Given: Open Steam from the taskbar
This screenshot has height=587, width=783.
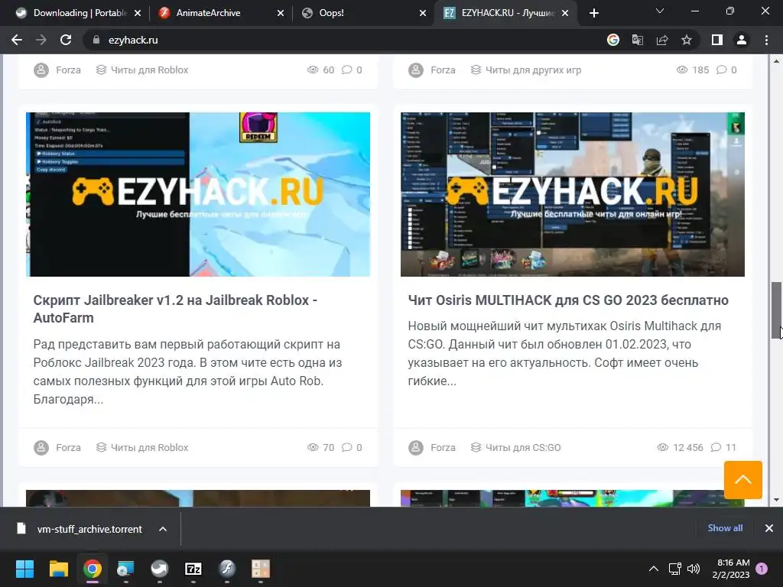Looking at the screenshot, I should [160, 569].
